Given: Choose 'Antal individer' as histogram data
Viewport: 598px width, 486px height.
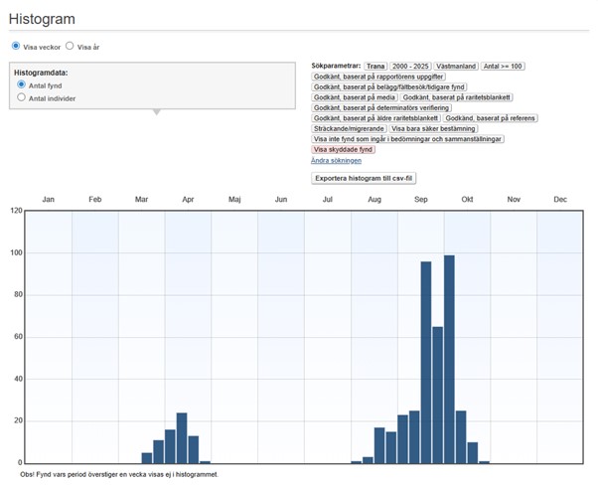Looking at the screenshot, I should [x=22, y=98].
